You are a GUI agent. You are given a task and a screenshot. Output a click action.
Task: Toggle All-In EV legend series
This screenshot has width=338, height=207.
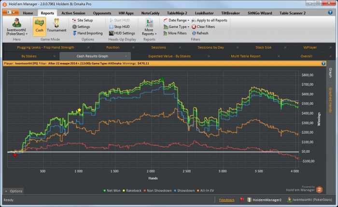[205, 191]
